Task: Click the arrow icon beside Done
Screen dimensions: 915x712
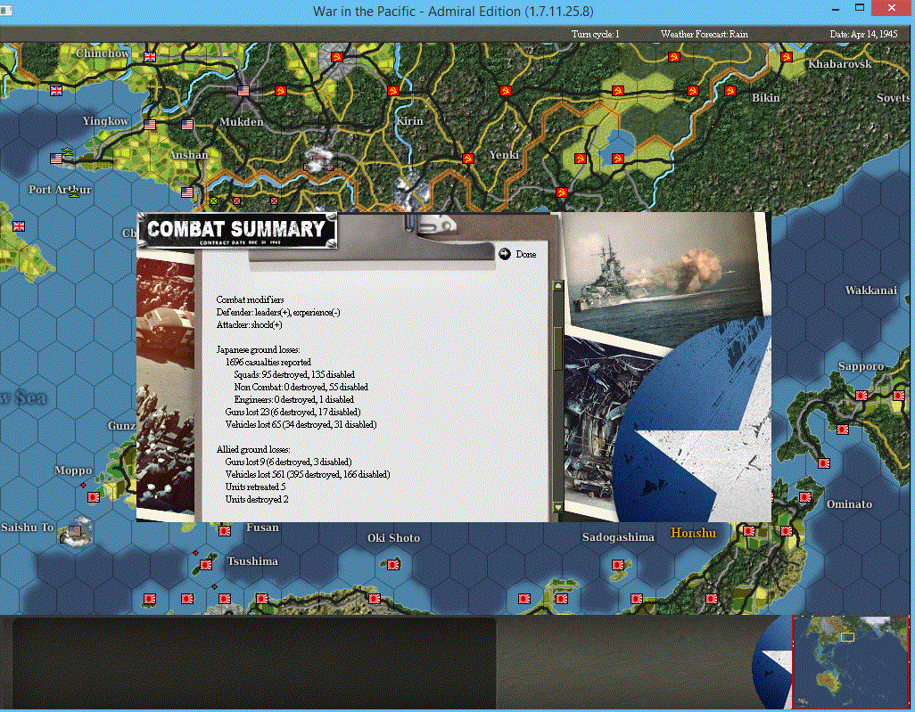Action: click(505, 254)
